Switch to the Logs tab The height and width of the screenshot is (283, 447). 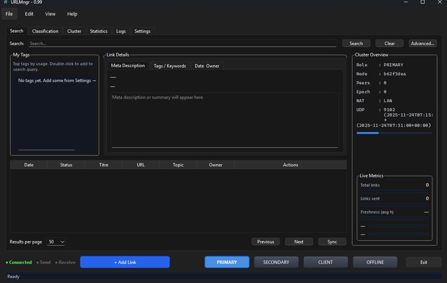(121, 31)
